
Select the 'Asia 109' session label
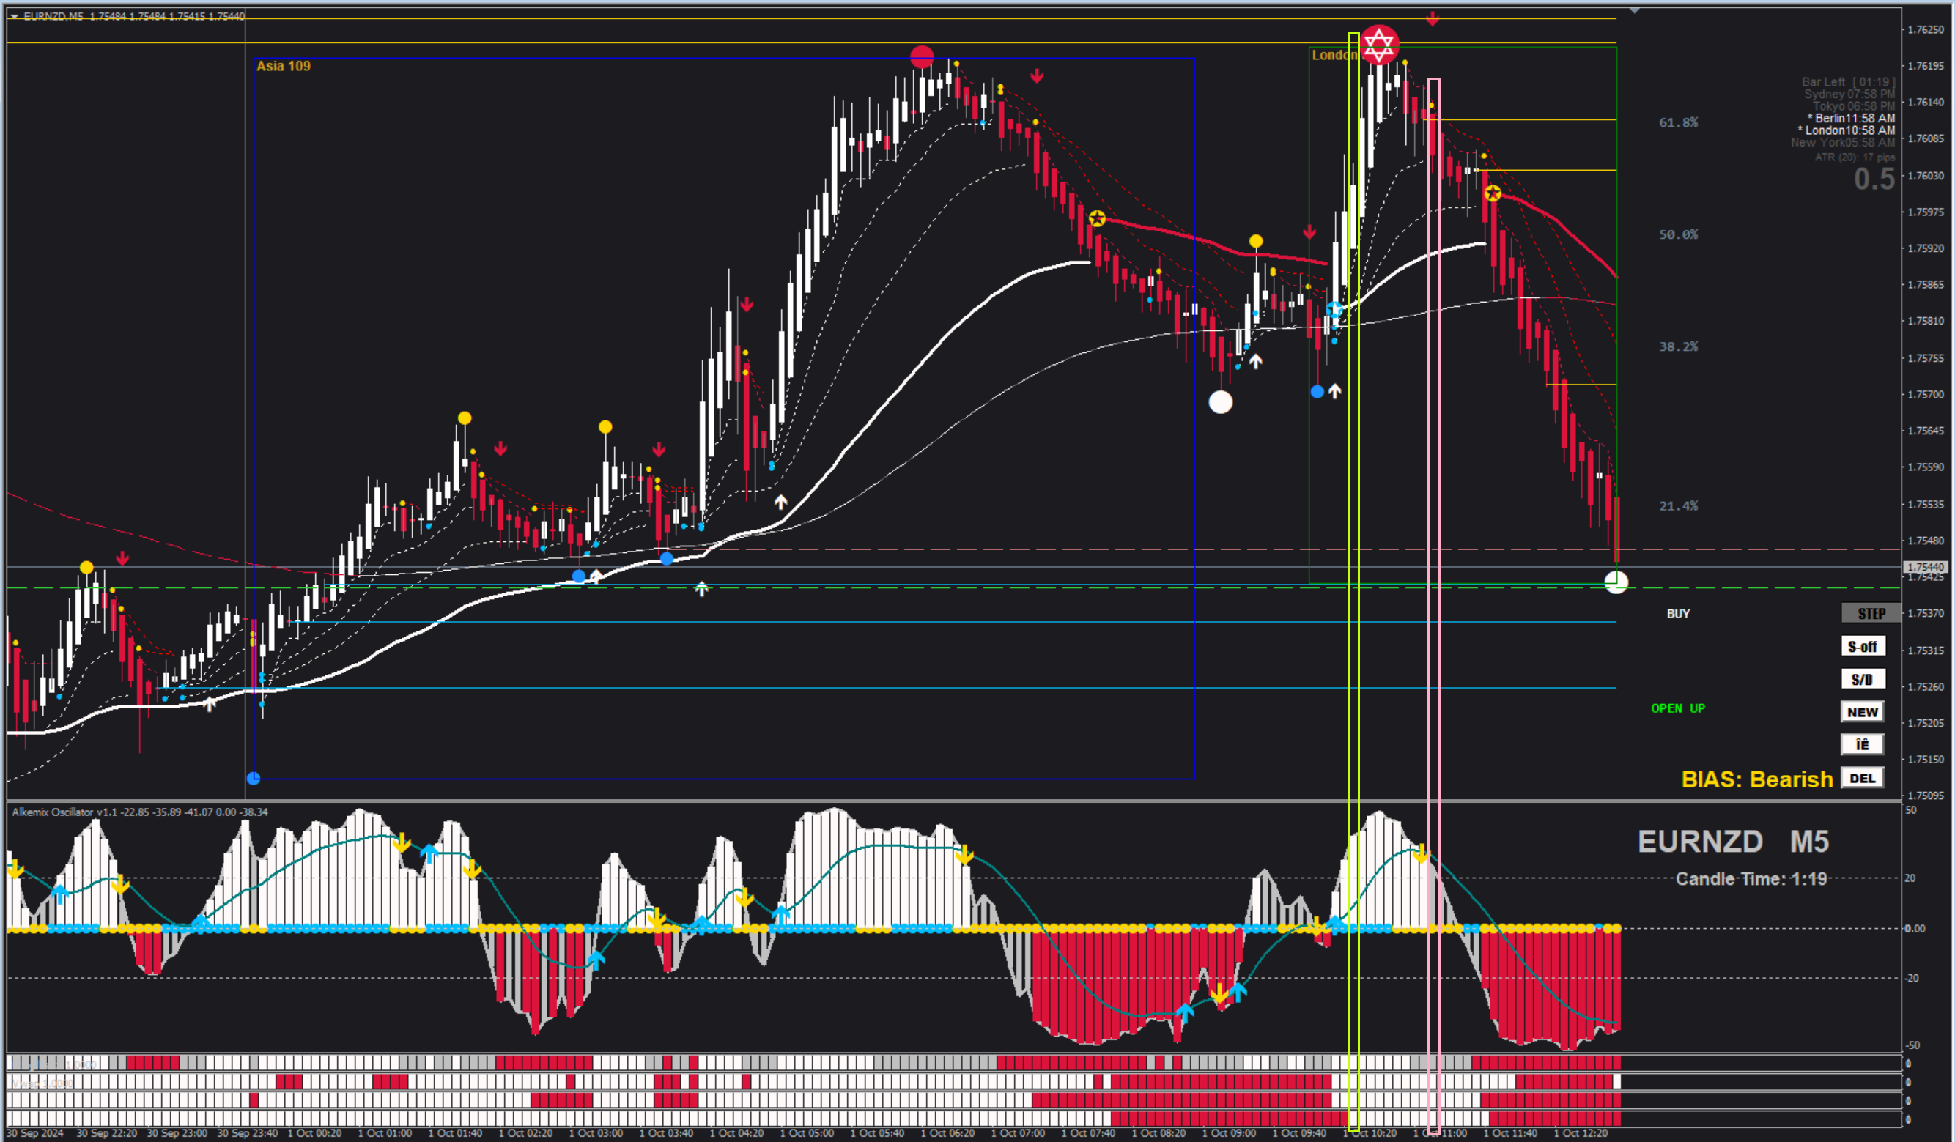283,66
